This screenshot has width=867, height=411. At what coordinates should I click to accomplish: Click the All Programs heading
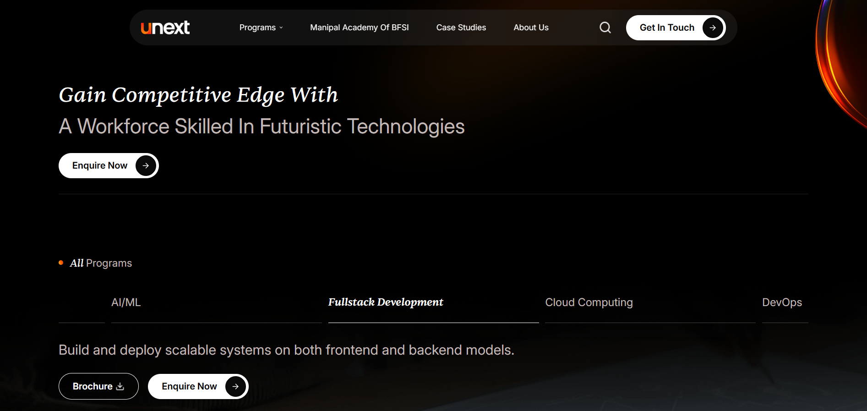tap(101, 263)
